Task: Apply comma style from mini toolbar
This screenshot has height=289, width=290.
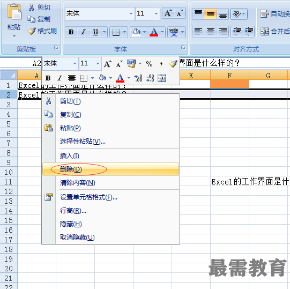Action: [161, 64]
